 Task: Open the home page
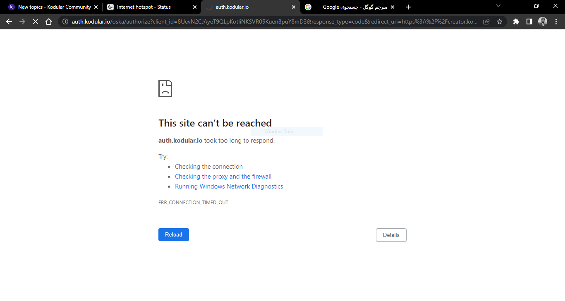coord(49,21)
